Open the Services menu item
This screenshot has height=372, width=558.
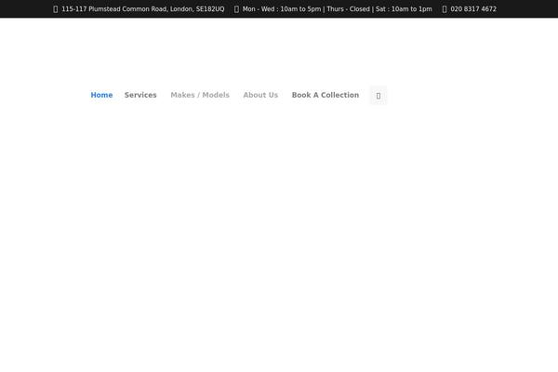point(140,95)
